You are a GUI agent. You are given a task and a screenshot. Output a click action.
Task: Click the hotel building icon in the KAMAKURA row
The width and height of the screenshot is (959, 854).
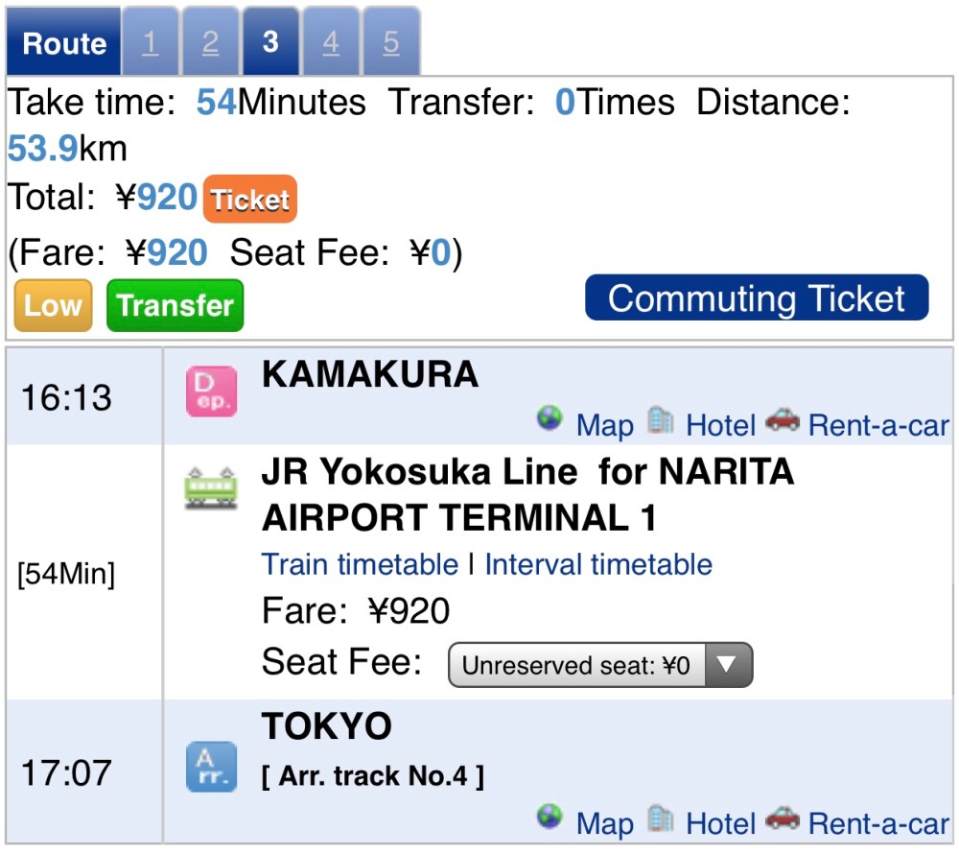pos(660,420)
